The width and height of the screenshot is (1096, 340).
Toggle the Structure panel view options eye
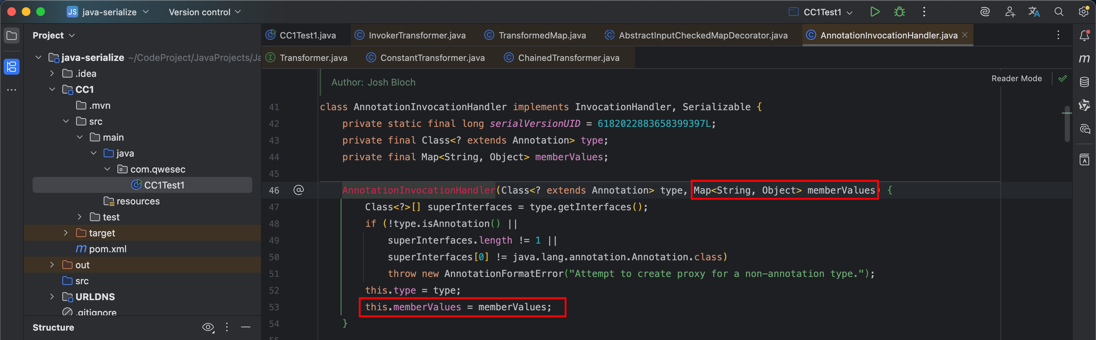pos(208,327)
